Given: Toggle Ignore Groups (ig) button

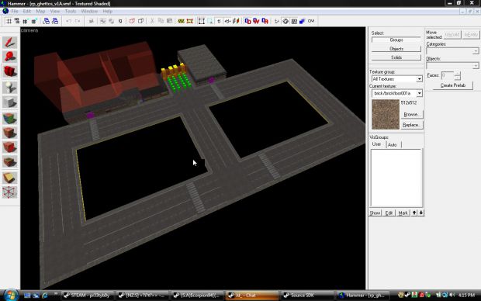Looking at the screenshot, I should (120, 21).
